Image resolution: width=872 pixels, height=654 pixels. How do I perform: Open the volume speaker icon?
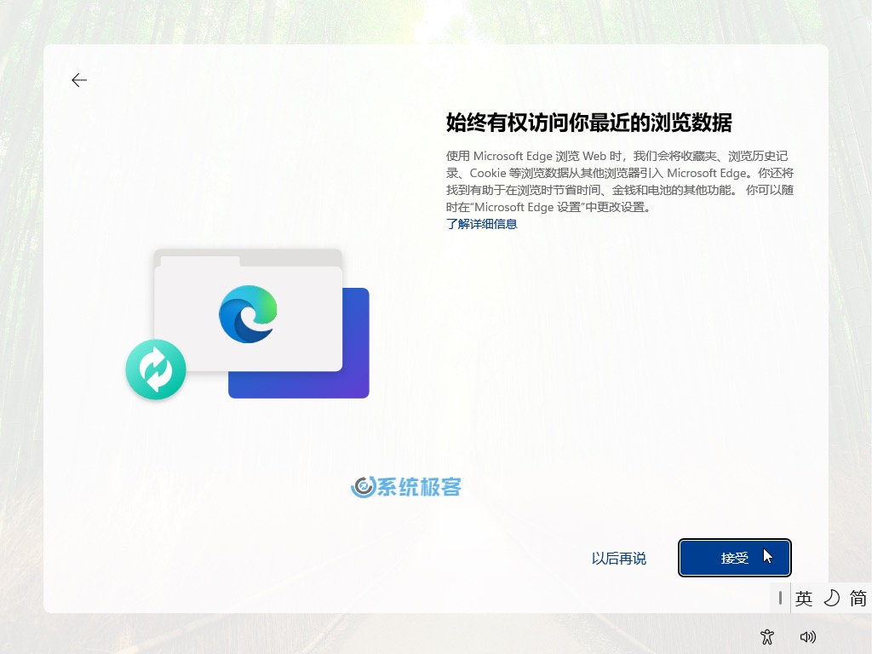[807, 637]
